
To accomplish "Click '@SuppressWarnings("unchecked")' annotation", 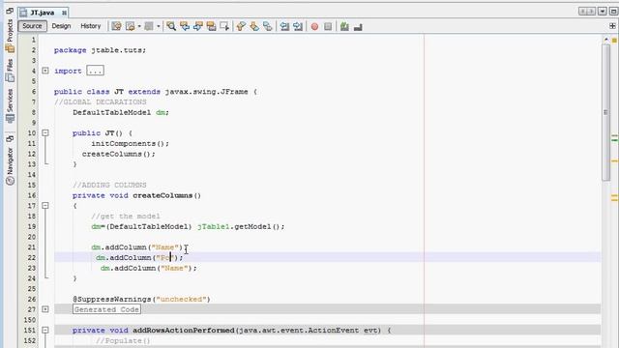I will click(141, 299).
